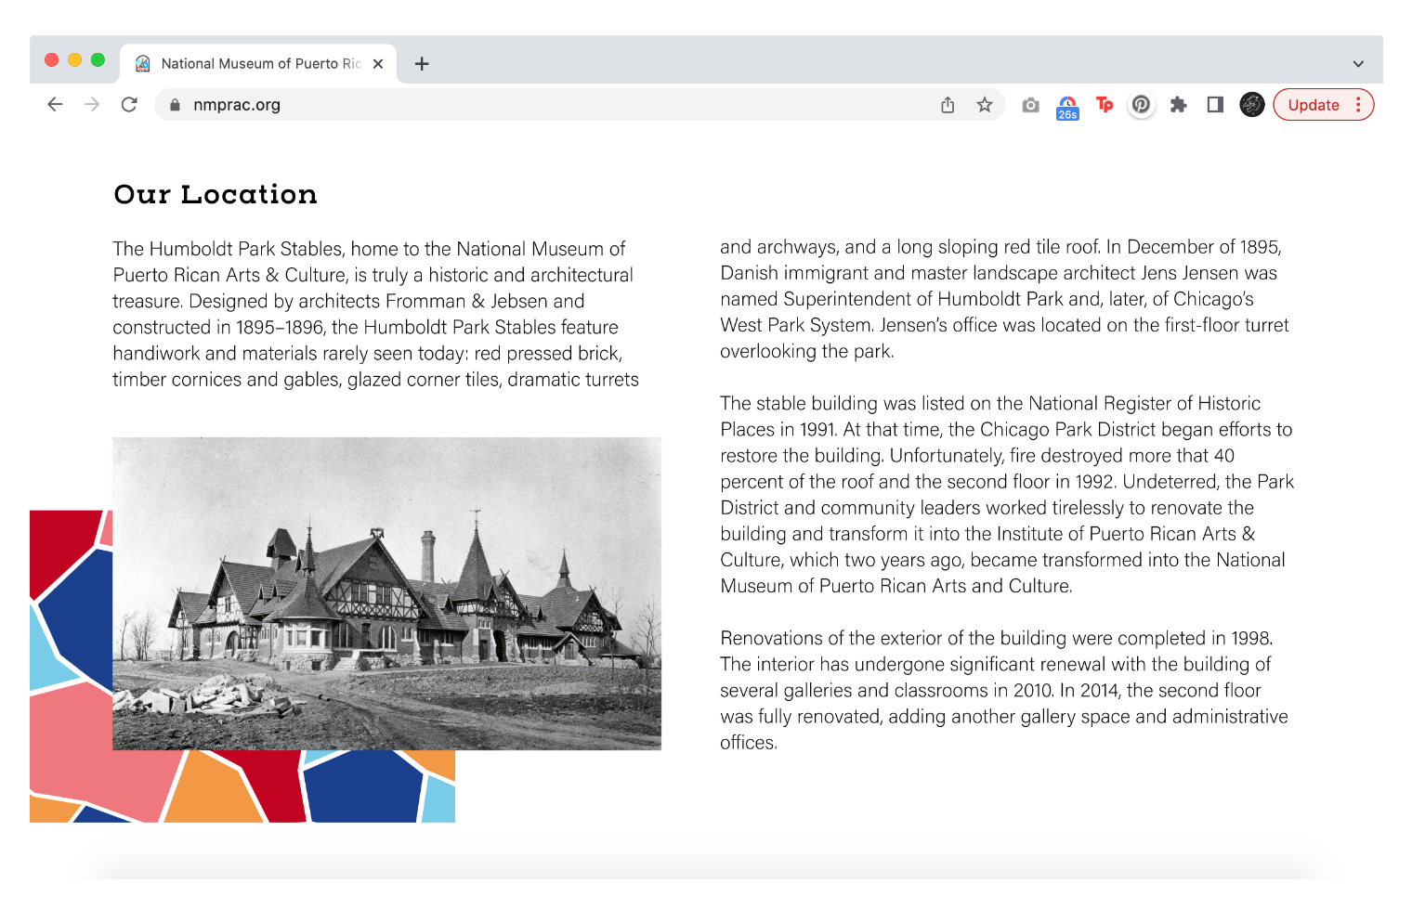The height and width of the screenshot is (922, 1412).
Task: Toggle the browser side panel
Action: point(1215,105)
